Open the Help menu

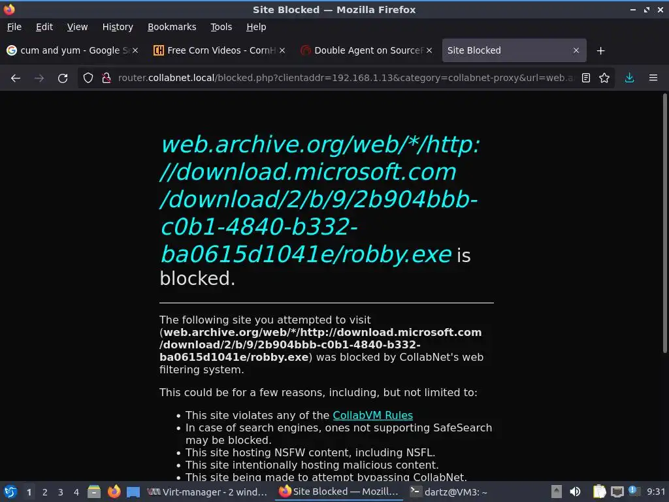[256, 27]
